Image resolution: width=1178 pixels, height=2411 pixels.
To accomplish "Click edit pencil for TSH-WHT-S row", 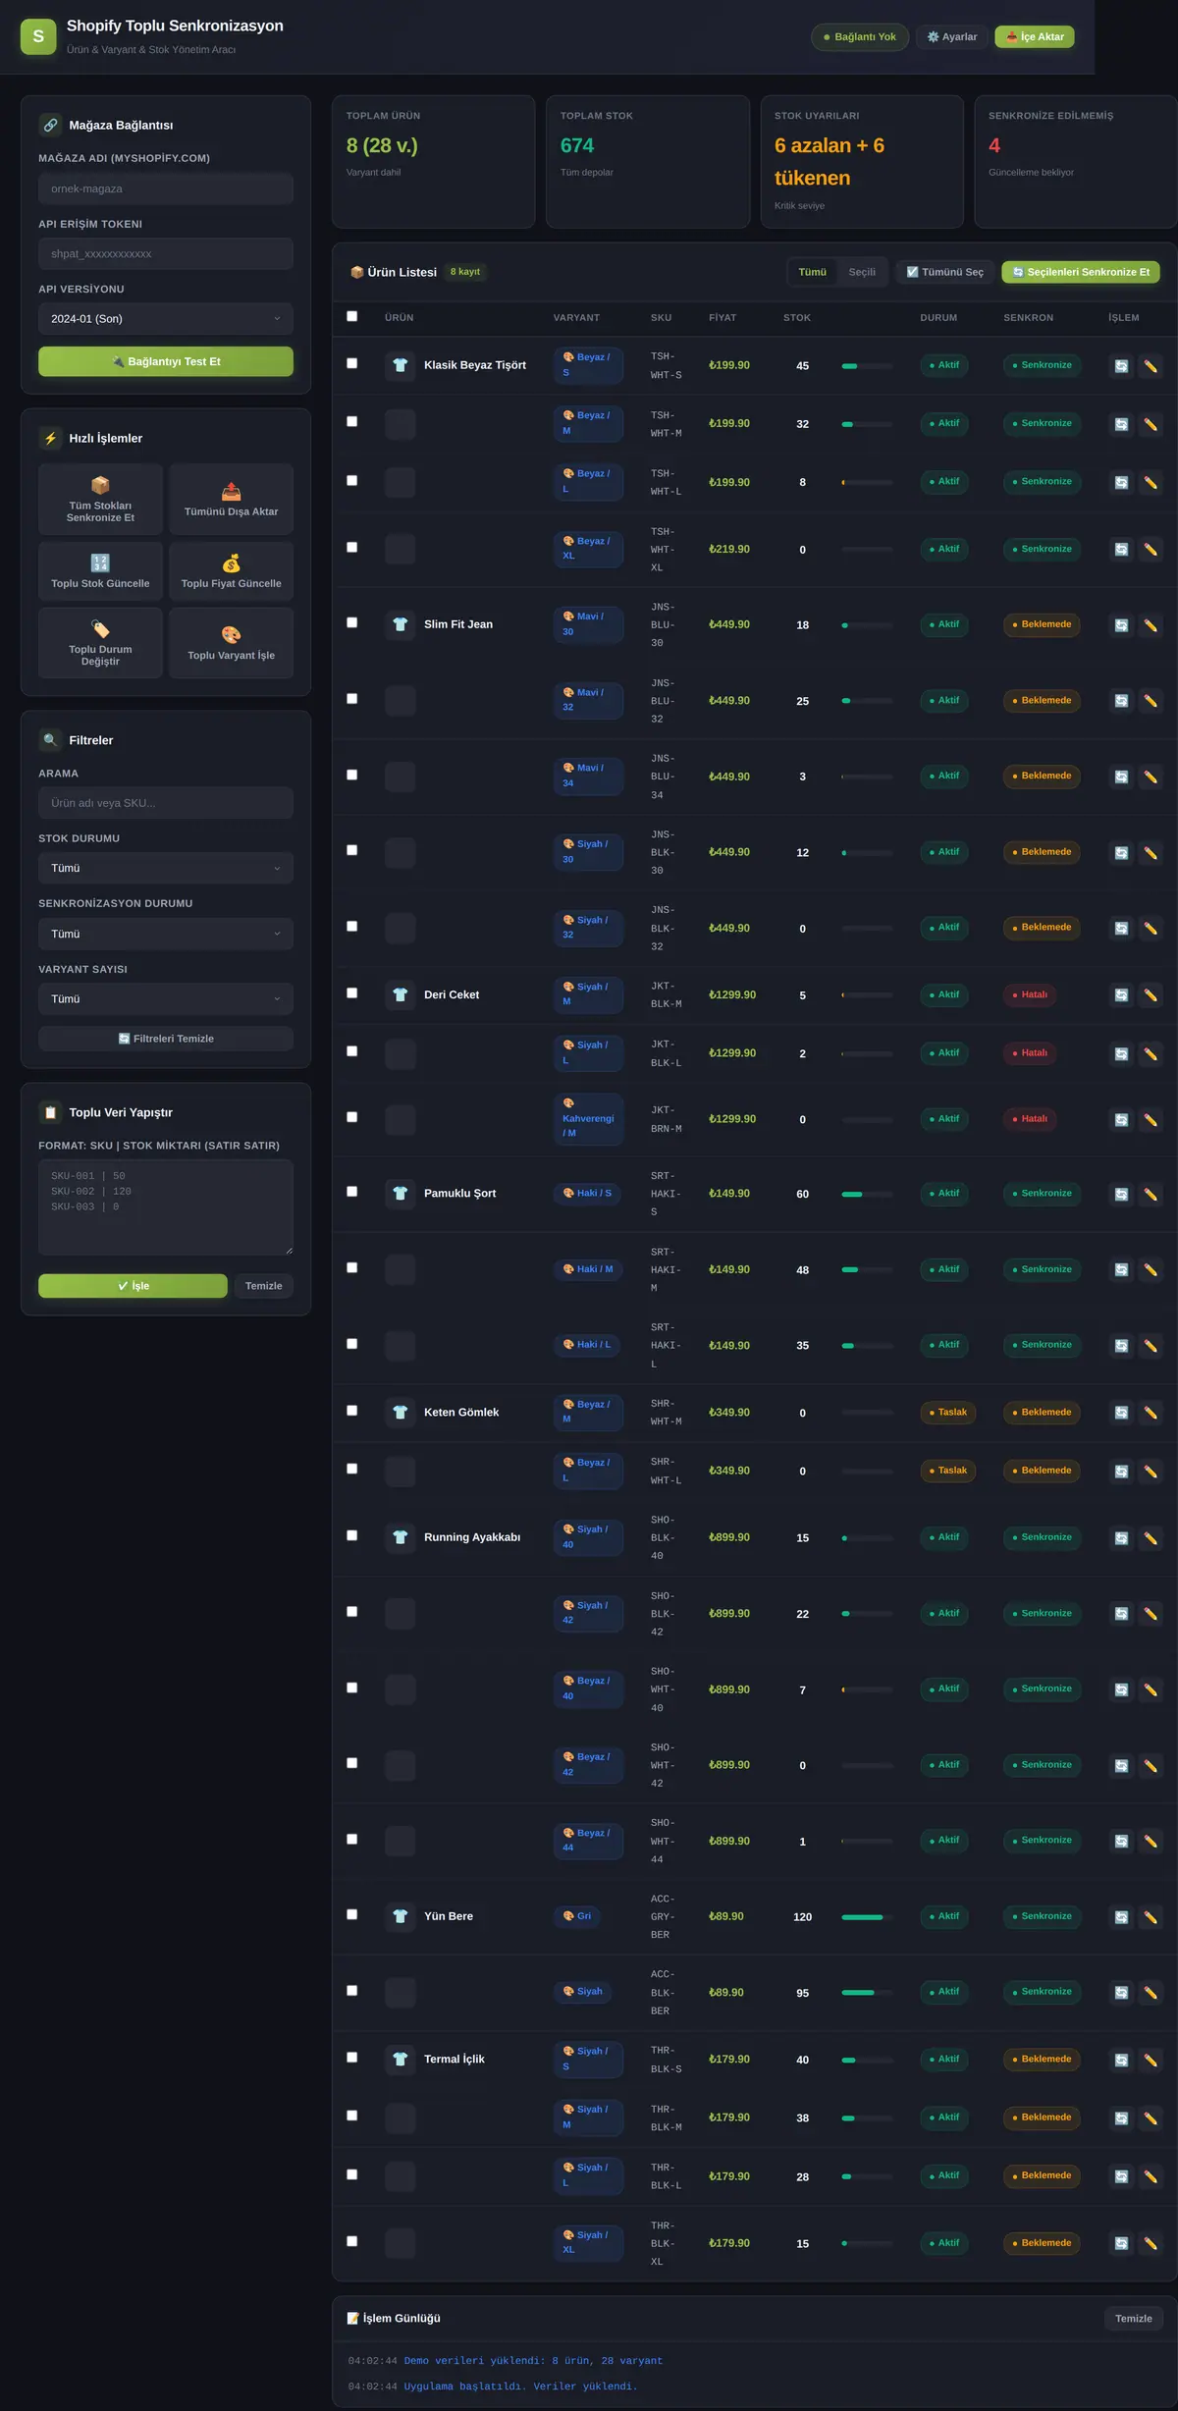I will tap(1151, 365).
